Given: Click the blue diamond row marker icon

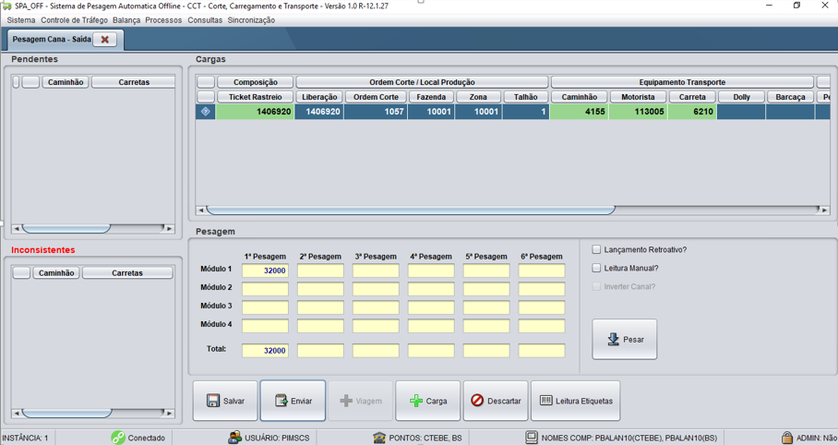Looking at the screenshot, I should pyautogui.click(x=205, y=111).
